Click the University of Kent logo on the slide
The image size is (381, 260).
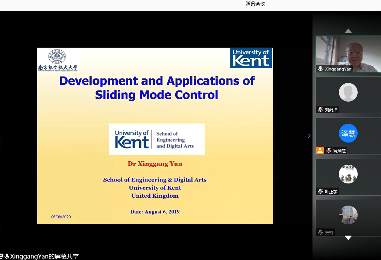251,58
